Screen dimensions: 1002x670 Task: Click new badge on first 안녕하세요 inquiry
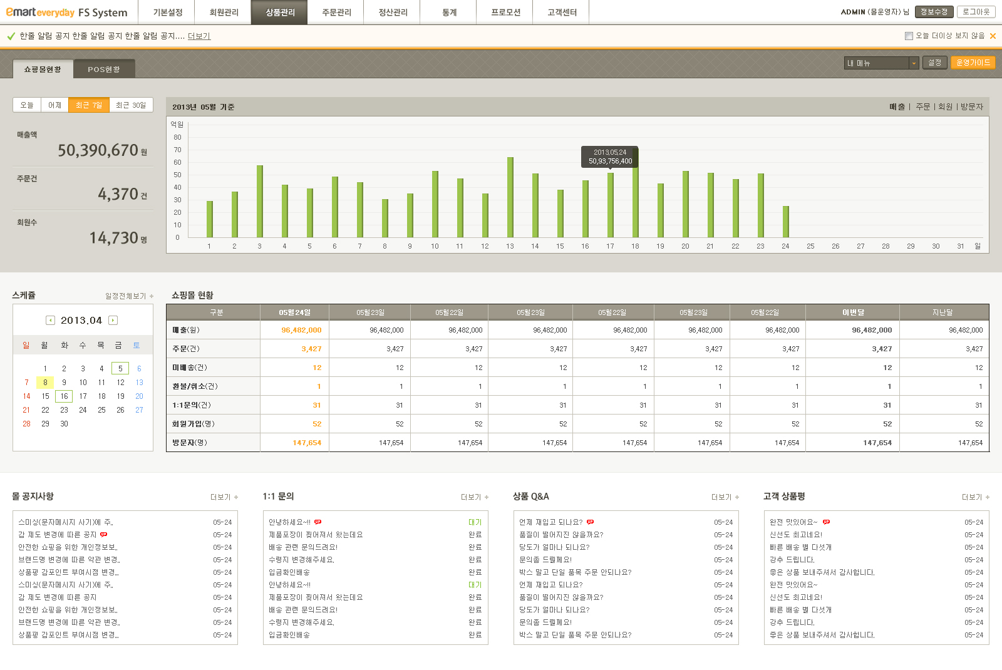[x=318, y=522]
